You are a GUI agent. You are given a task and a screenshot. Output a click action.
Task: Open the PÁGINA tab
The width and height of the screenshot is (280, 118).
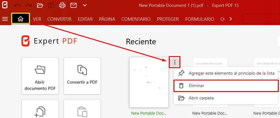107,19
